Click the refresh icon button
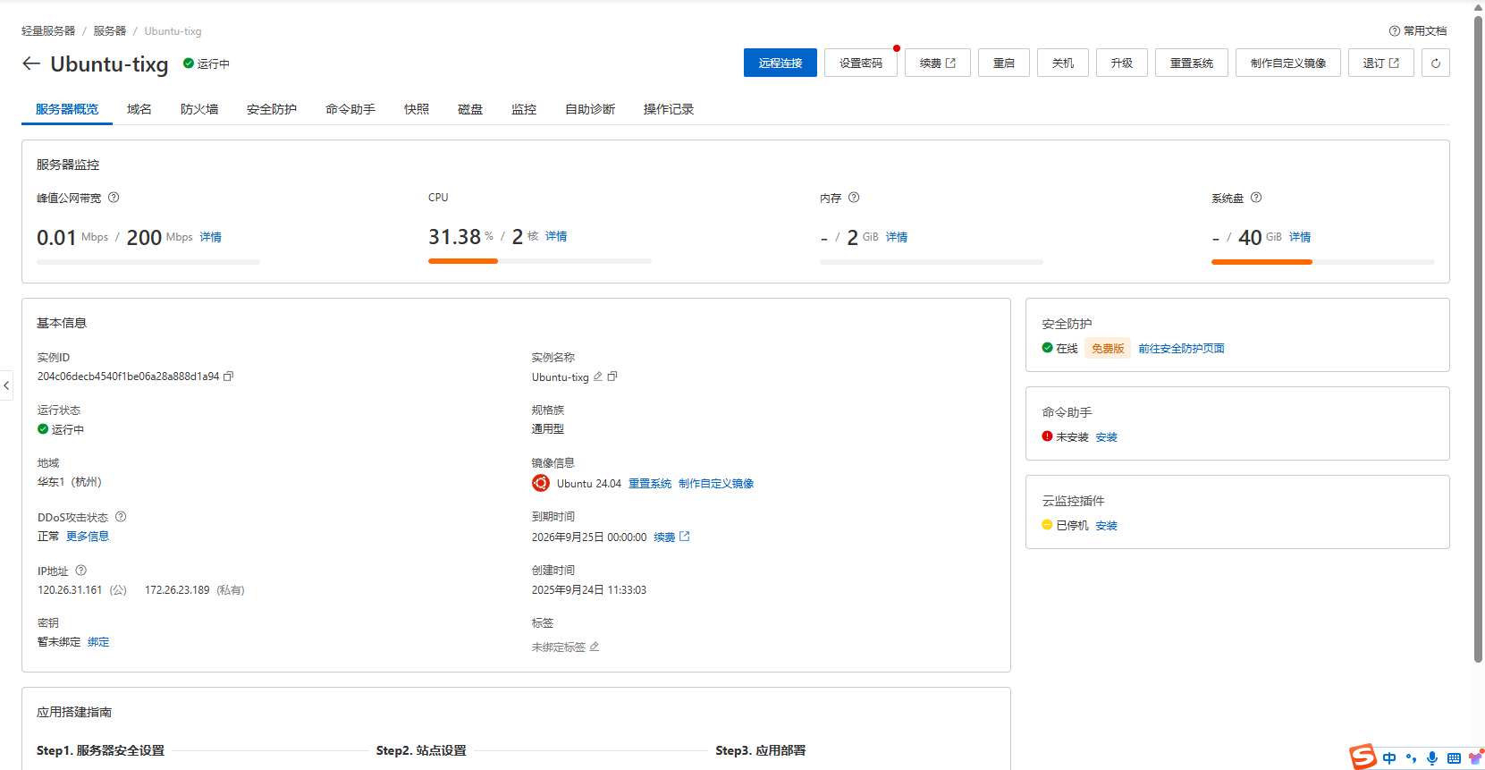The width and height of the screenshot is (1485, 770). [1435, 63]
